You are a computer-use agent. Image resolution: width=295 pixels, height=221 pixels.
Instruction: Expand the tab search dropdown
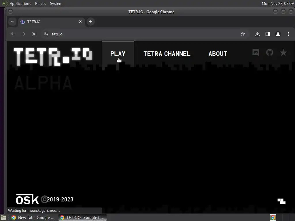click(12, 22)
